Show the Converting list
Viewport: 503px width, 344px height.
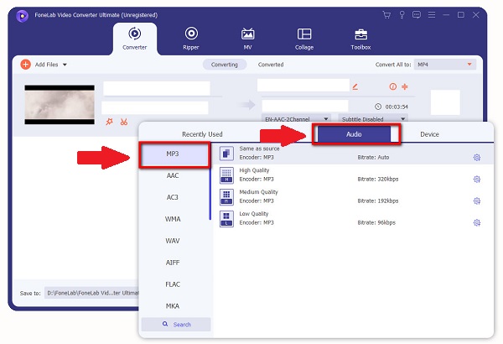tap(225, 65)
